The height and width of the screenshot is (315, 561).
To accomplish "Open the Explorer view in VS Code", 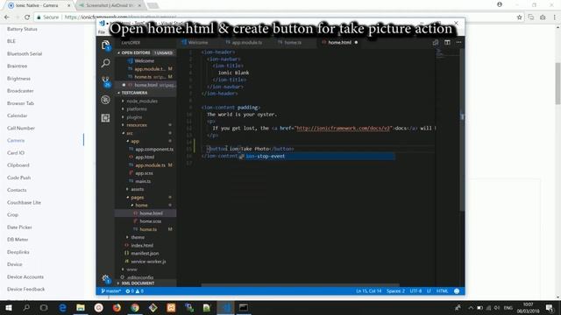I will click(x=105, y=45).
